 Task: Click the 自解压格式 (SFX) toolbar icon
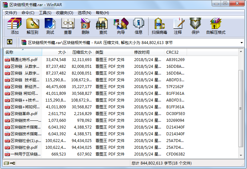tap(216, 23)
